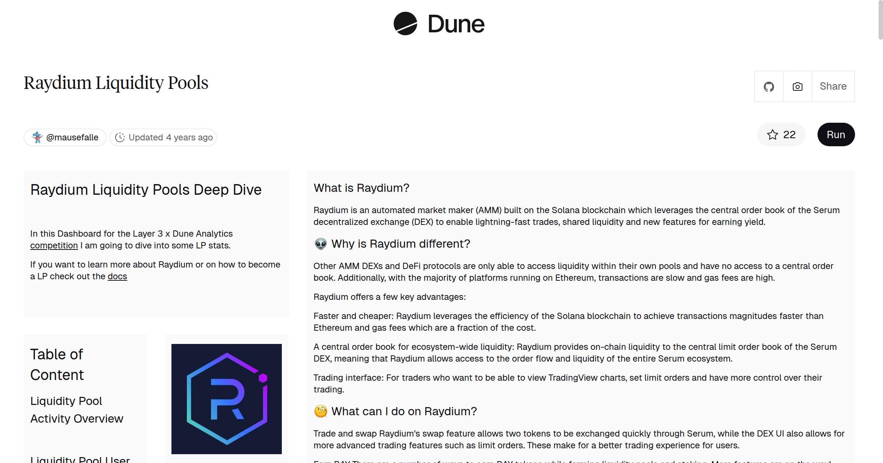This screenshot has width=883, height=463.
Task: Click the @mausefalle profile badge
Action: click(65, 137)
